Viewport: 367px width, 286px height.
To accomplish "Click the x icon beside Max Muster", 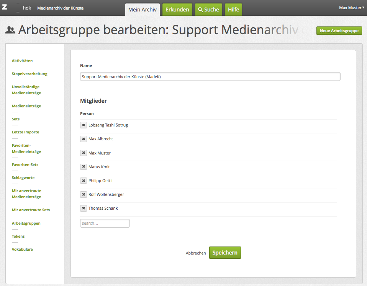I will click(84, 153).
